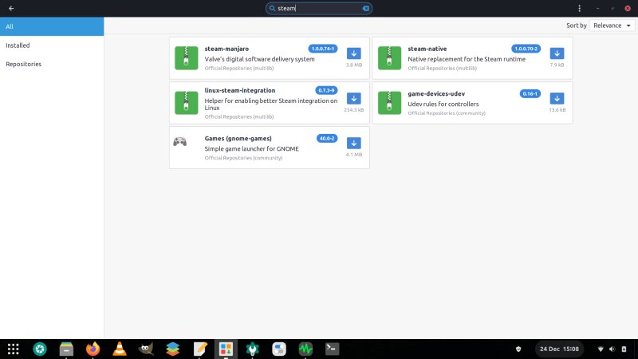Click the linux-steam-integration package icon
The width and height of the screenshot is (638, 359).
(187, 103)
